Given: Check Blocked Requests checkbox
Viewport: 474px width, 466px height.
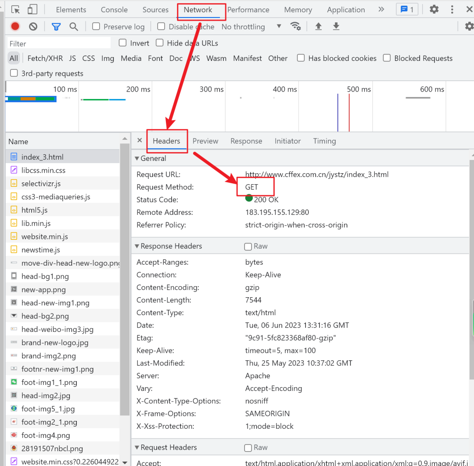Looking at the screenshot, I should click(x=387, y=58).
